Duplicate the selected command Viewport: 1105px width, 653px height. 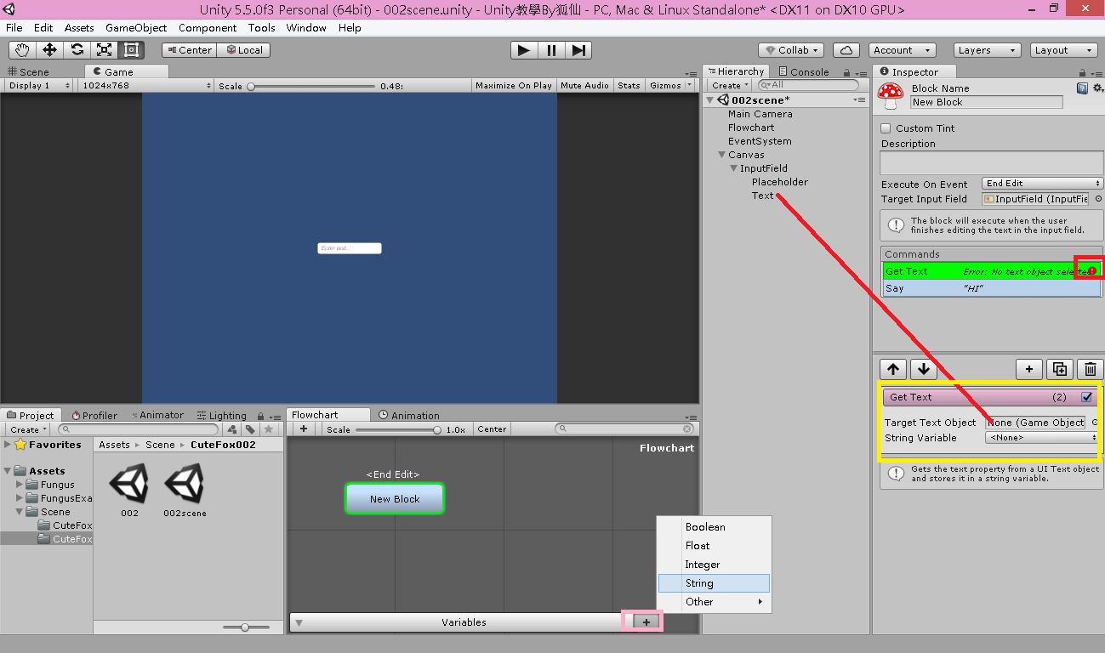(1060, 369)
